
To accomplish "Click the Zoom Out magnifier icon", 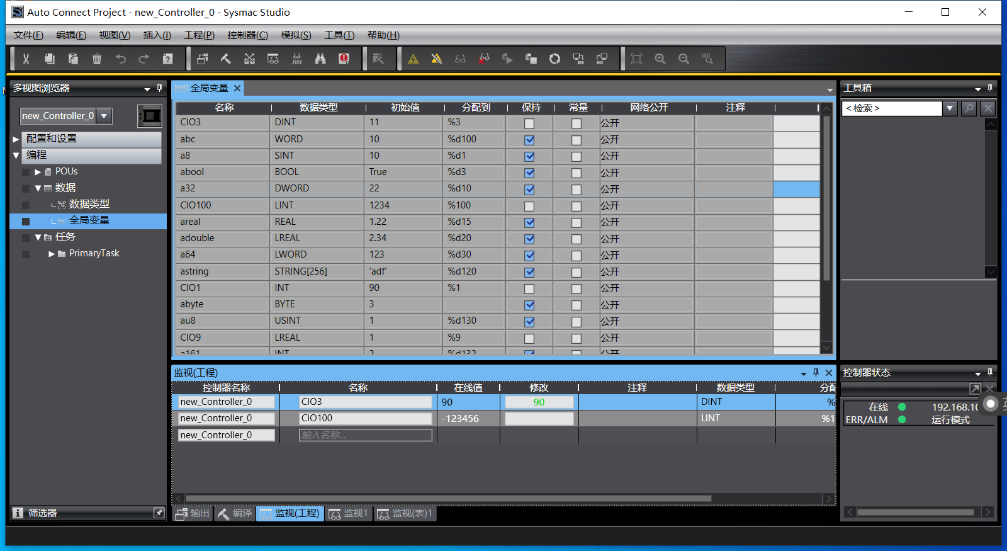I will 684,59.
